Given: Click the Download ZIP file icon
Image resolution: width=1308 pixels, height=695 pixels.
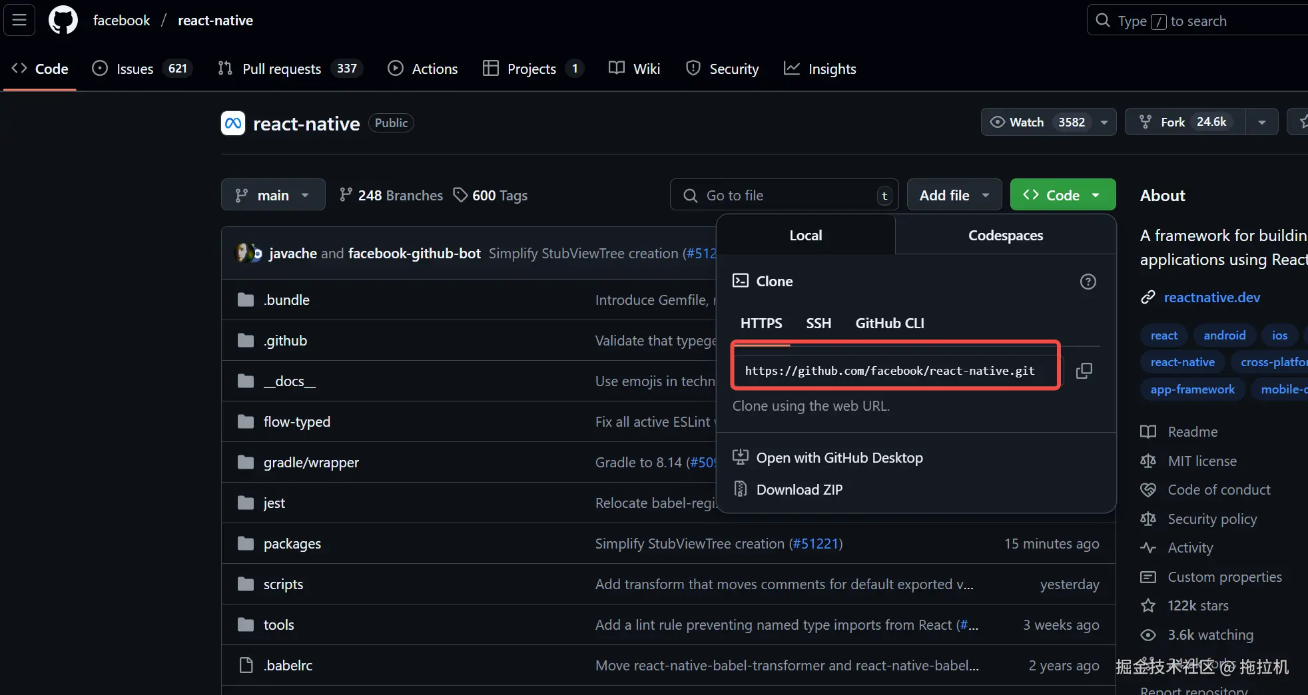Looking at the screenshot, I should (740, 489).
